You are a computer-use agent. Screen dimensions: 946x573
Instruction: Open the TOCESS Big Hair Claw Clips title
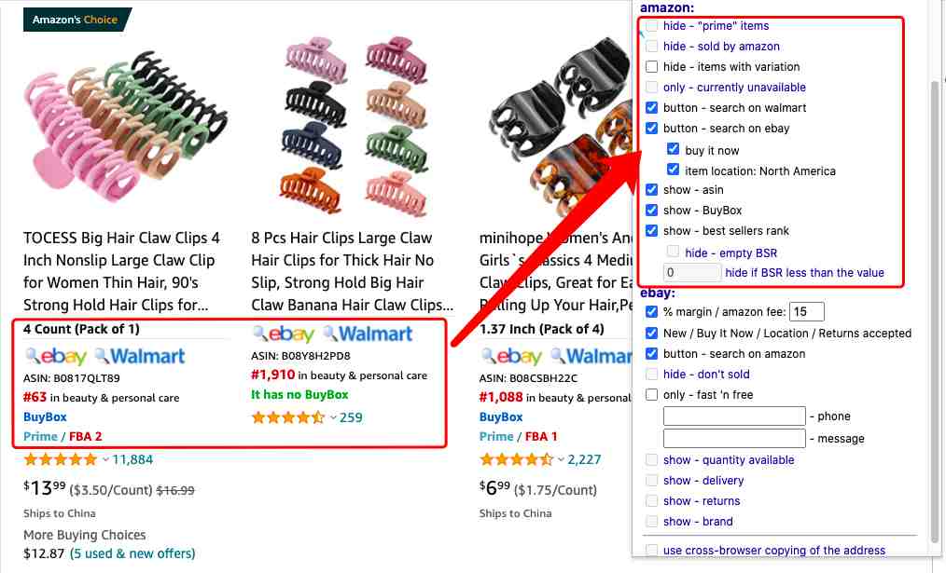(122, 271)
